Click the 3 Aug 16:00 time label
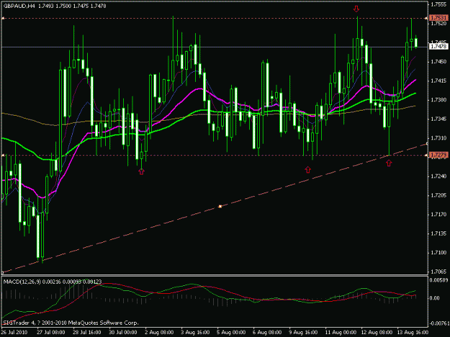 (x=195, y=332)
